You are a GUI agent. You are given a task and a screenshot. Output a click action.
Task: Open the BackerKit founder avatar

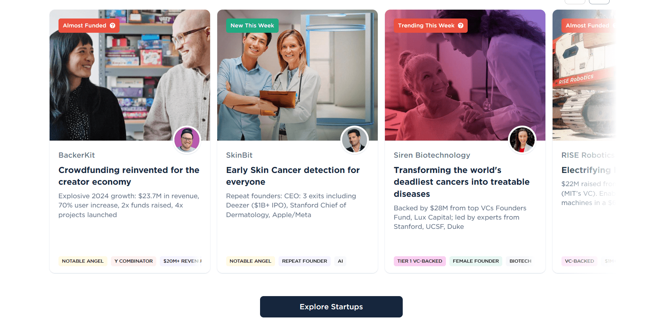coord(187,140)
